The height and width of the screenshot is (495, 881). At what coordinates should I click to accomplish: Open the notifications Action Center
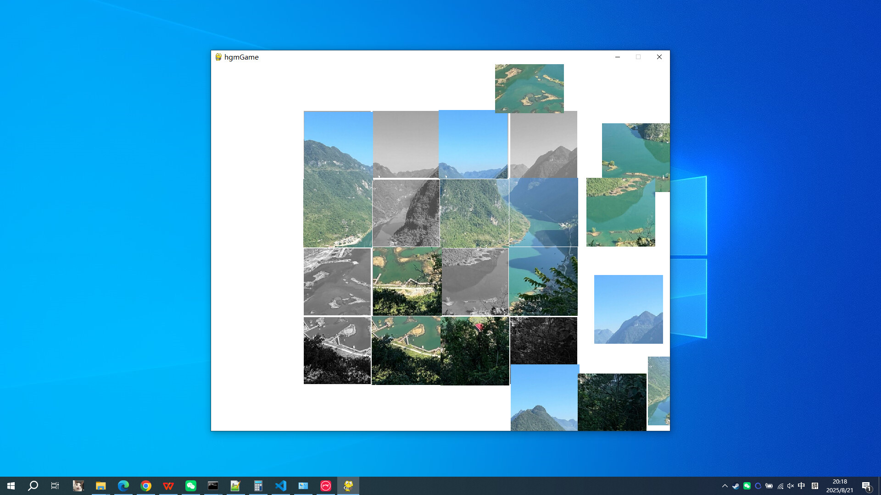[x=865, y=485]
